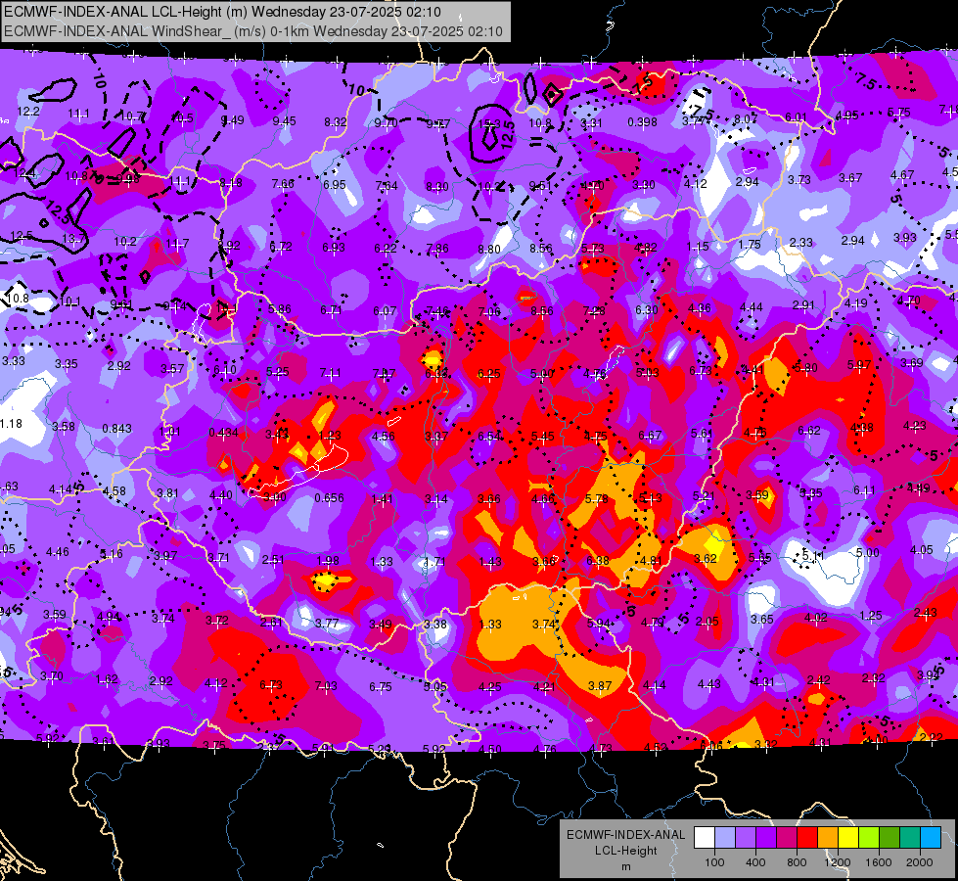Viewport: 958px width, 881px height.
Task: Click the wind shear value 1.23
Action: pos(330,436)
